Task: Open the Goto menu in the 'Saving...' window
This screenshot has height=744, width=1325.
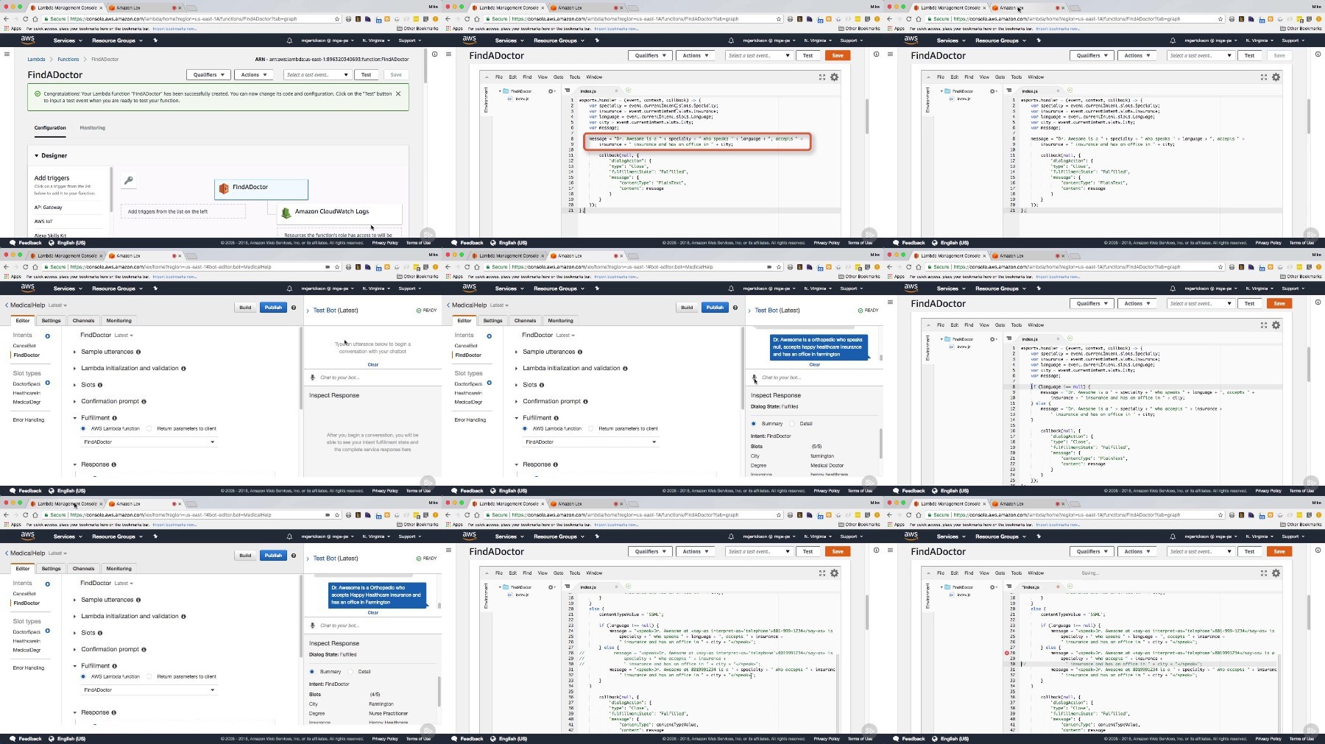Action: coord(1000,573)
